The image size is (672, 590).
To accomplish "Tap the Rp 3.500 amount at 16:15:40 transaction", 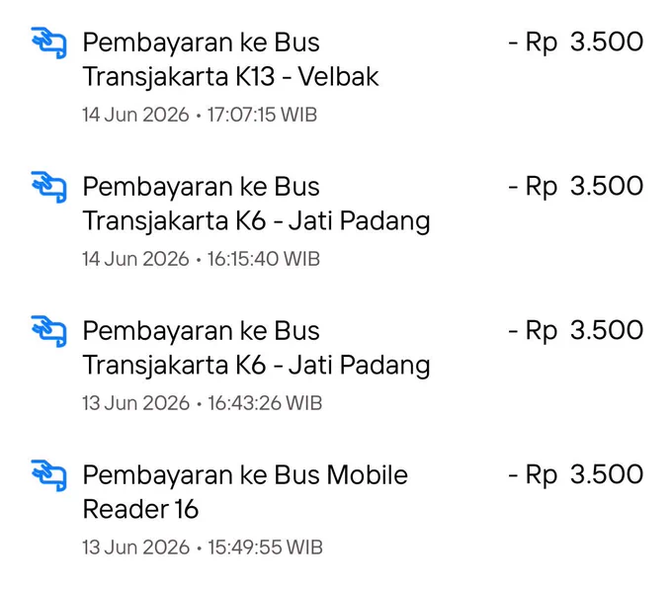I will click(575, 187).
